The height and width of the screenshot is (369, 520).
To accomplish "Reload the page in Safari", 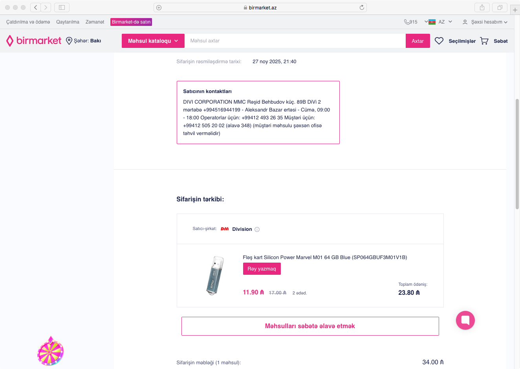I will 362,7.
